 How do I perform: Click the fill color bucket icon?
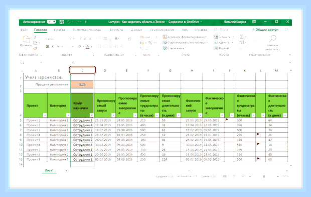79,47
